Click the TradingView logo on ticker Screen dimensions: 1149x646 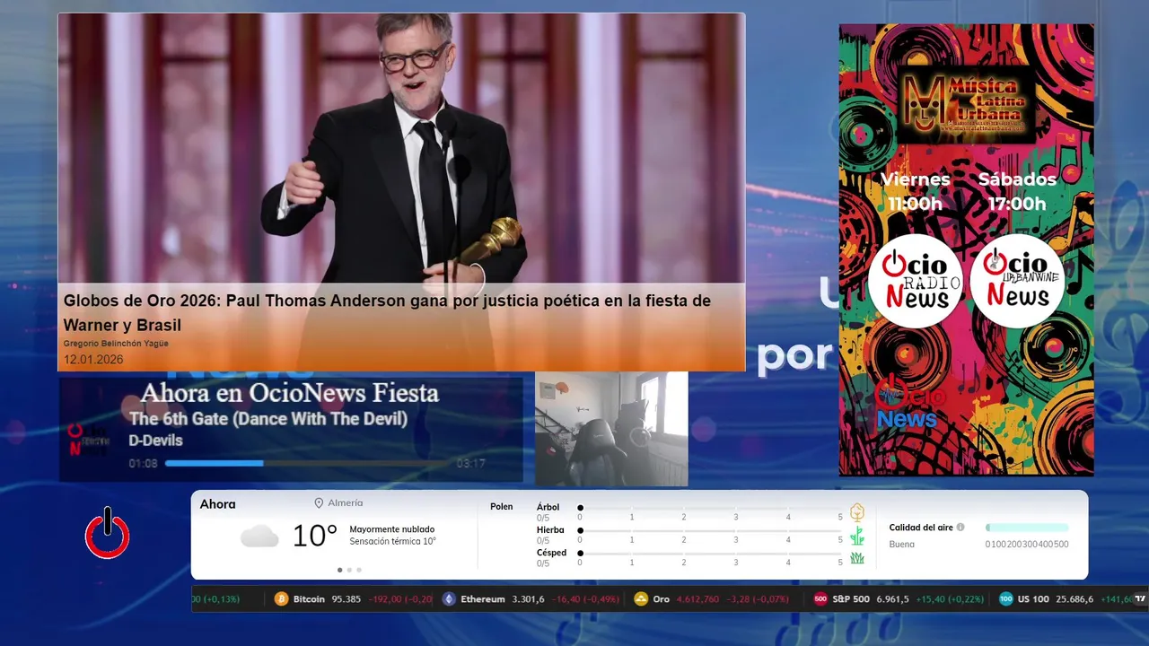point(1141,598)
